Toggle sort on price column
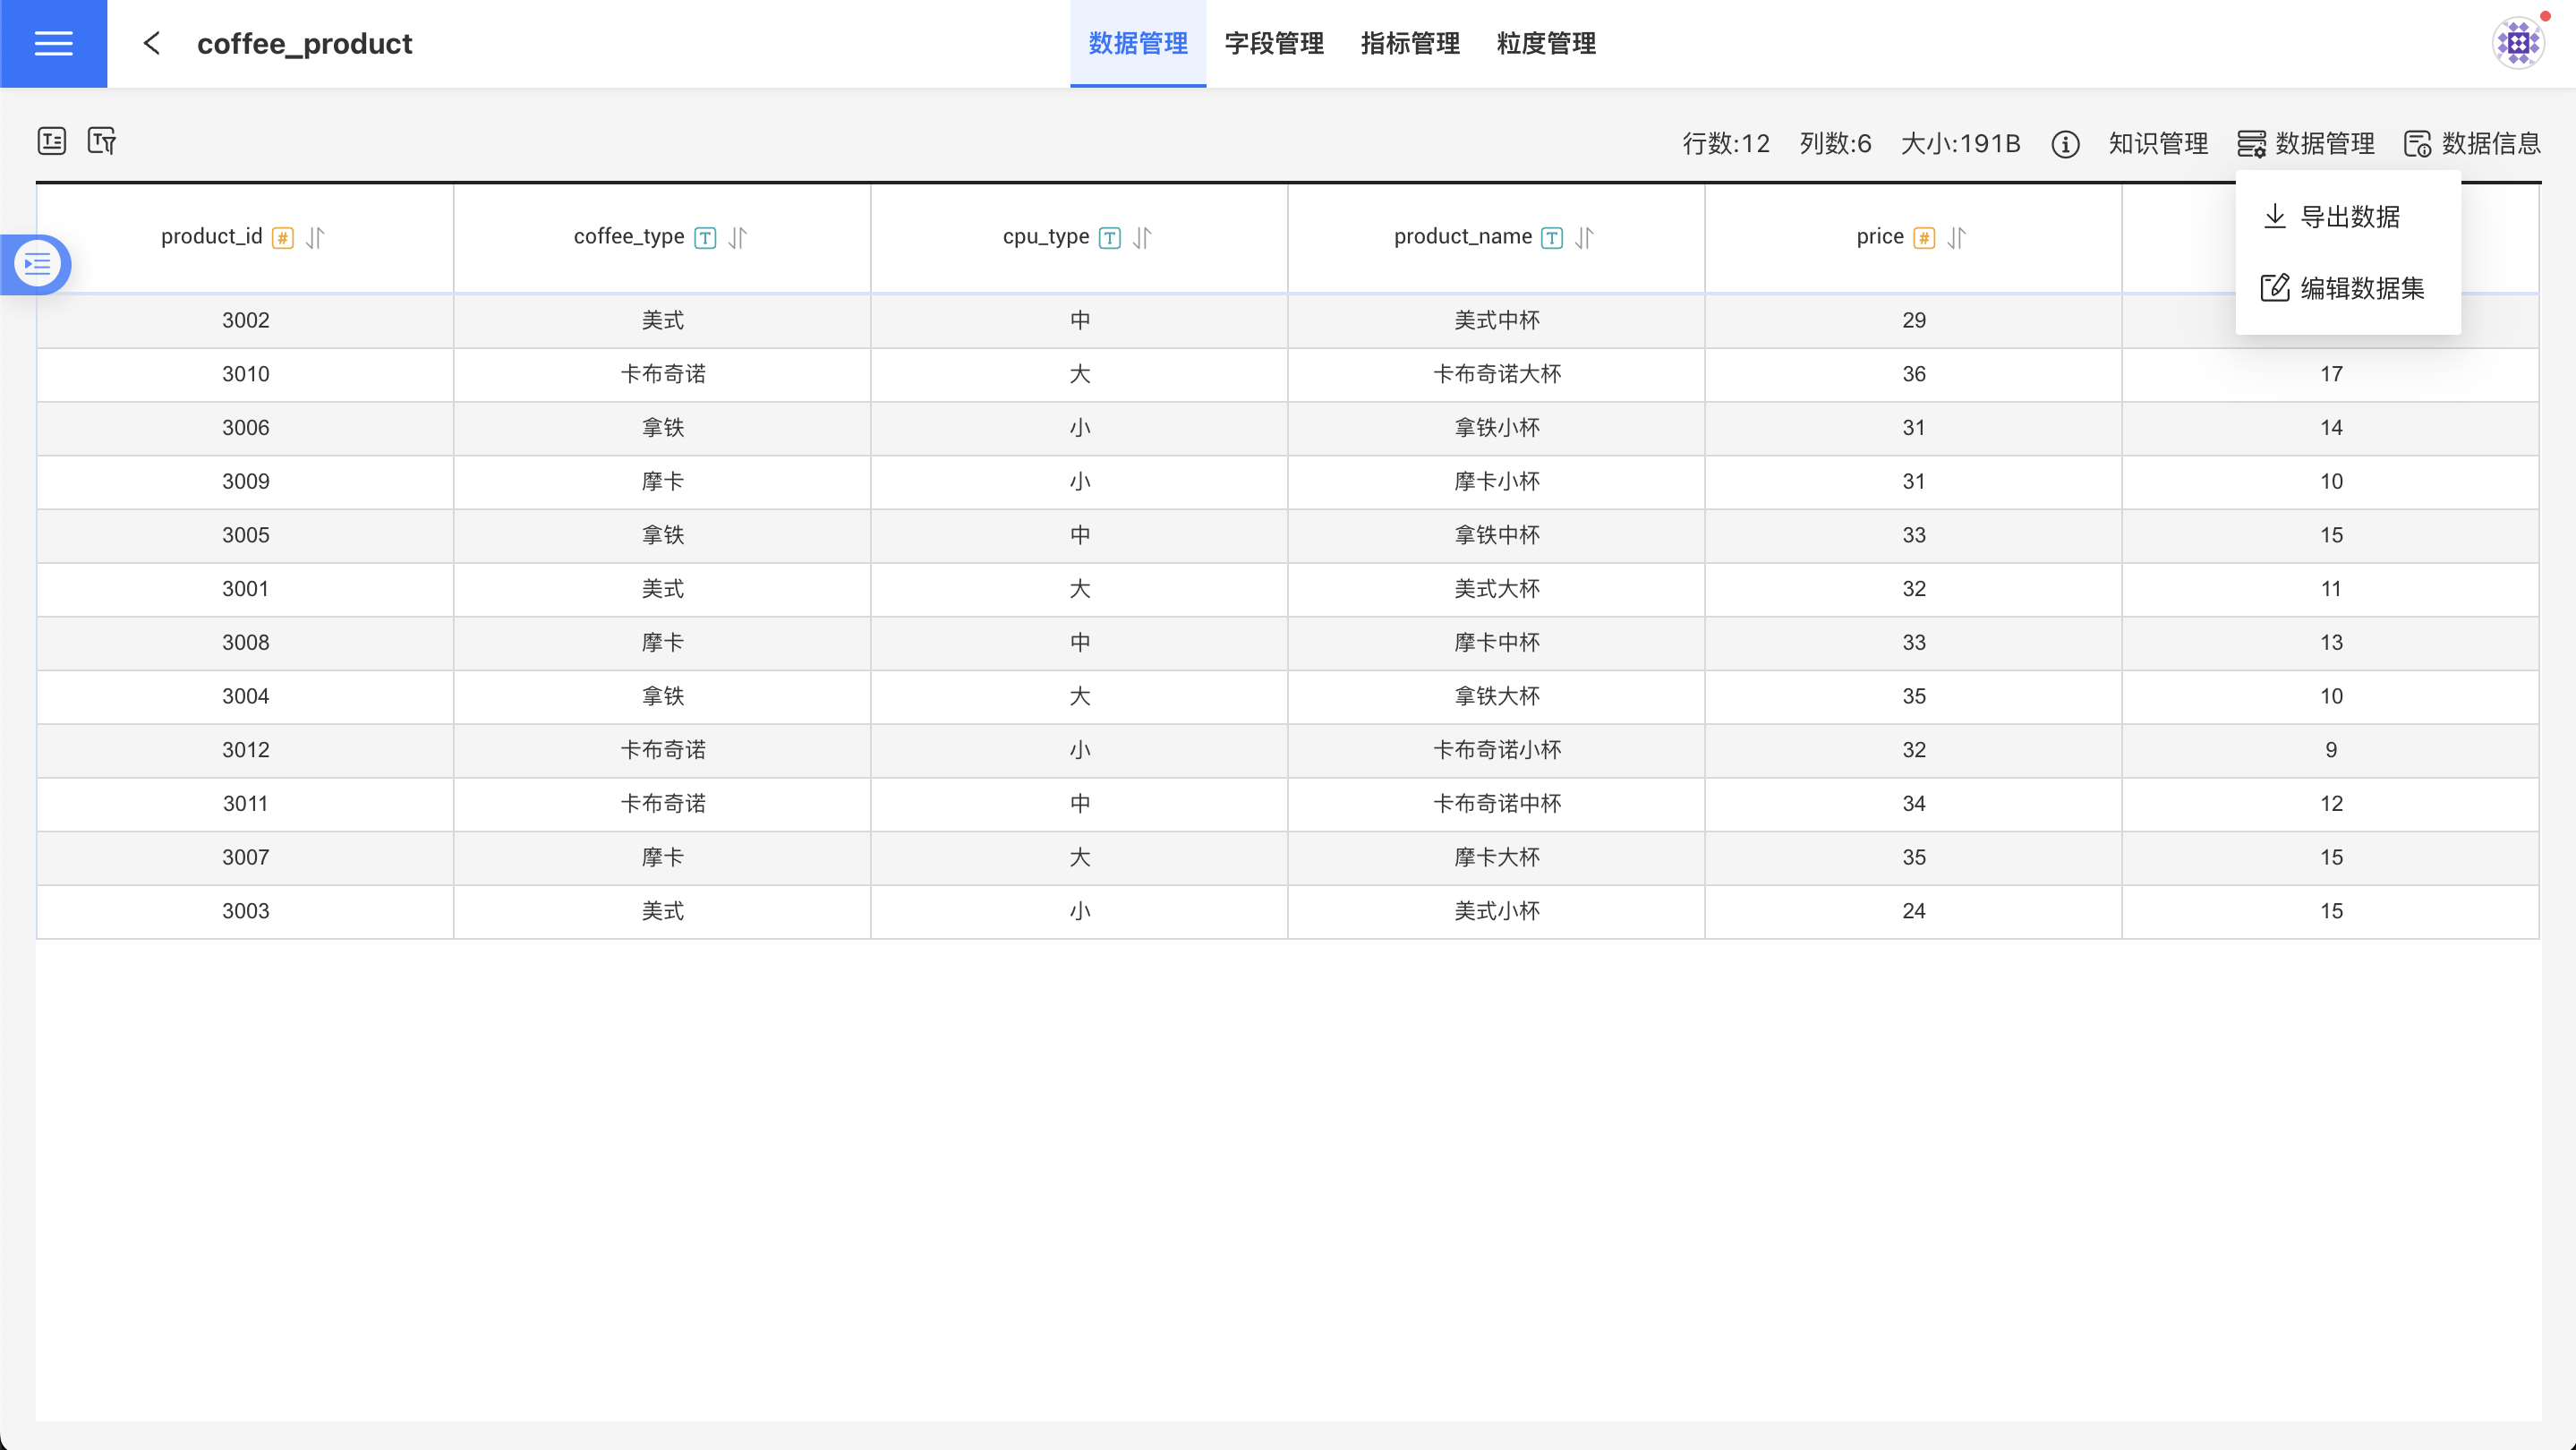This screenshot has width=2576, height=1450. coord(1957,238)
